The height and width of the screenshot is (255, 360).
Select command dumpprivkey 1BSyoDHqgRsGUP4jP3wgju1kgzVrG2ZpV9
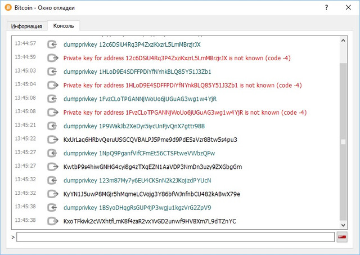[x=137, y=208]
